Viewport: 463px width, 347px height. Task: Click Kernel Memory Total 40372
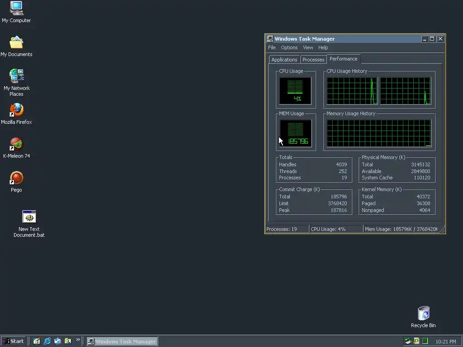[x=423, y=197]
